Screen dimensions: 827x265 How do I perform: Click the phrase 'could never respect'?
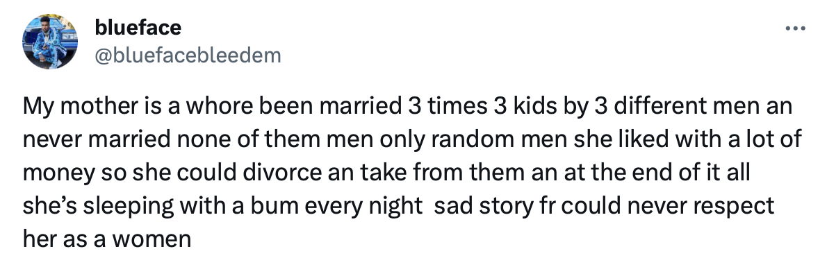coord(668,206)
